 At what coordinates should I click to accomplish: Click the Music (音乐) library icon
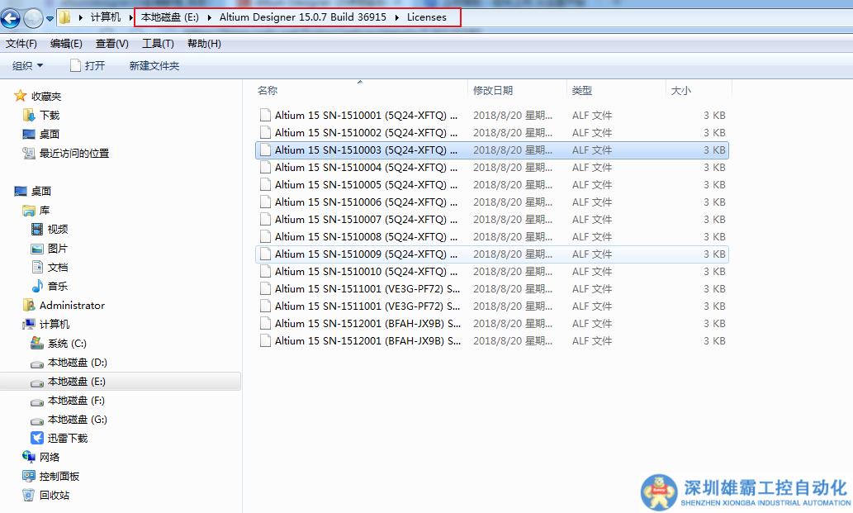37,287
